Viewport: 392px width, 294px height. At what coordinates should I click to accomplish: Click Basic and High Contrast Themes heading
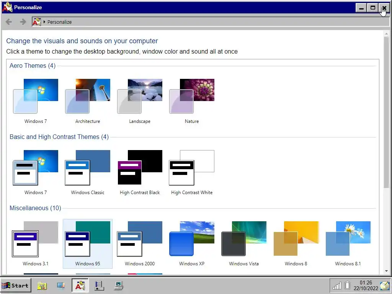(x=59, y=137)
